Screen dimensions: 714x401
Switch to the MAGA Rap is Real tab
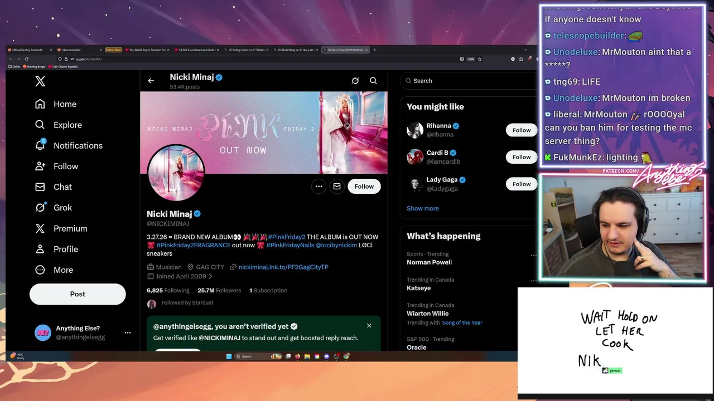pos(146,50)
